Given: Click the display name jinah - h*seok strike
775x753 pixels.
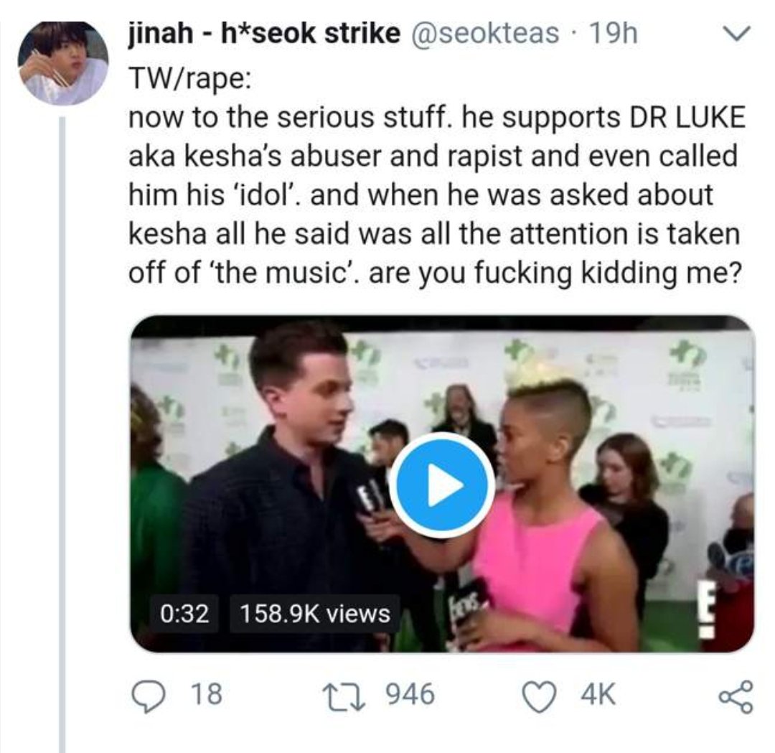Looking at the screenshot, I should [263, 34].
